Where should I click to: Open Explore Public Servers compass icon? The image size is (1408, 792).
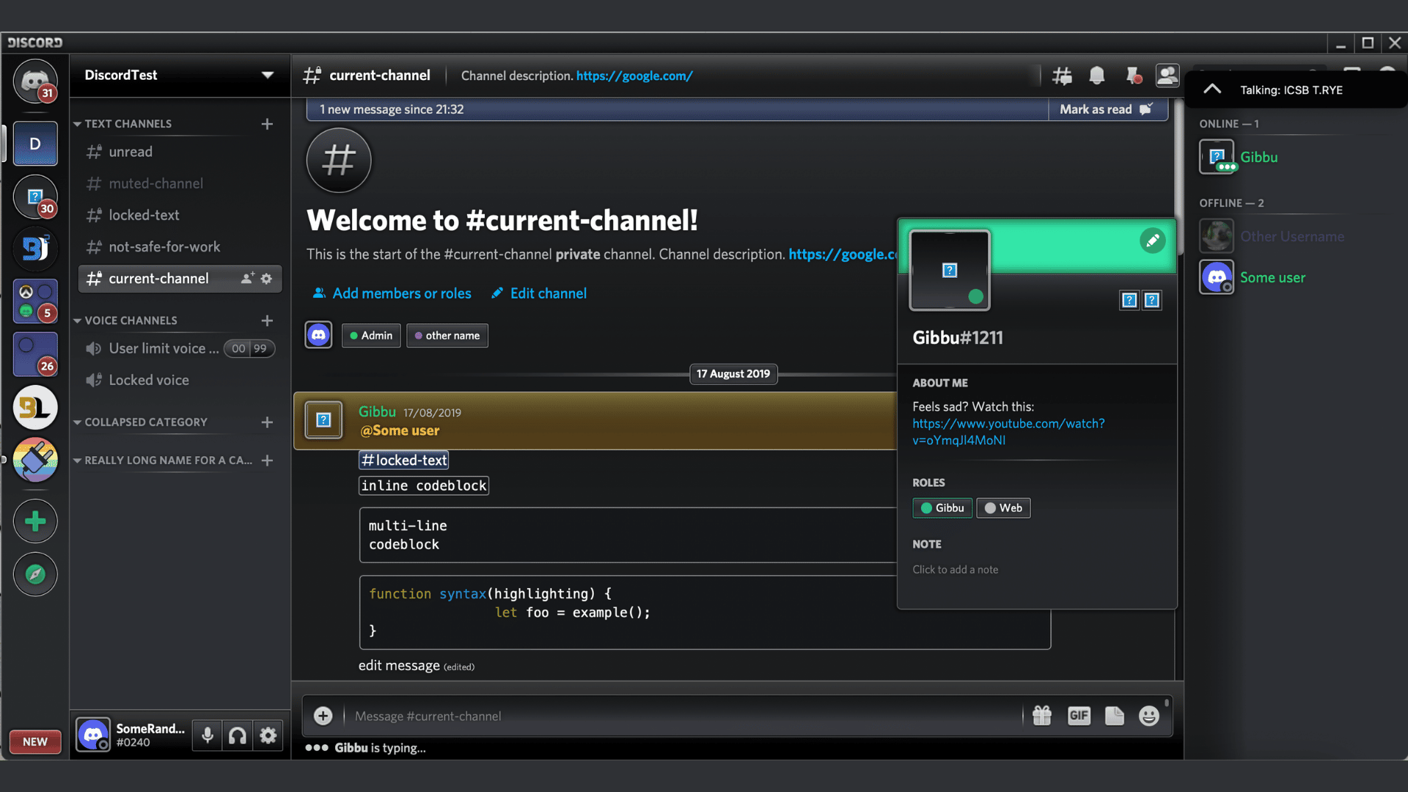34,574
